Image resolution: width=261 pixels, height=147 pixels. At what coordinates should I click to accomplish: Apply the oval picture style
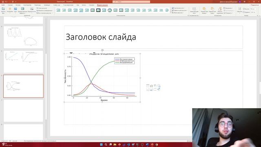[110, 10]
